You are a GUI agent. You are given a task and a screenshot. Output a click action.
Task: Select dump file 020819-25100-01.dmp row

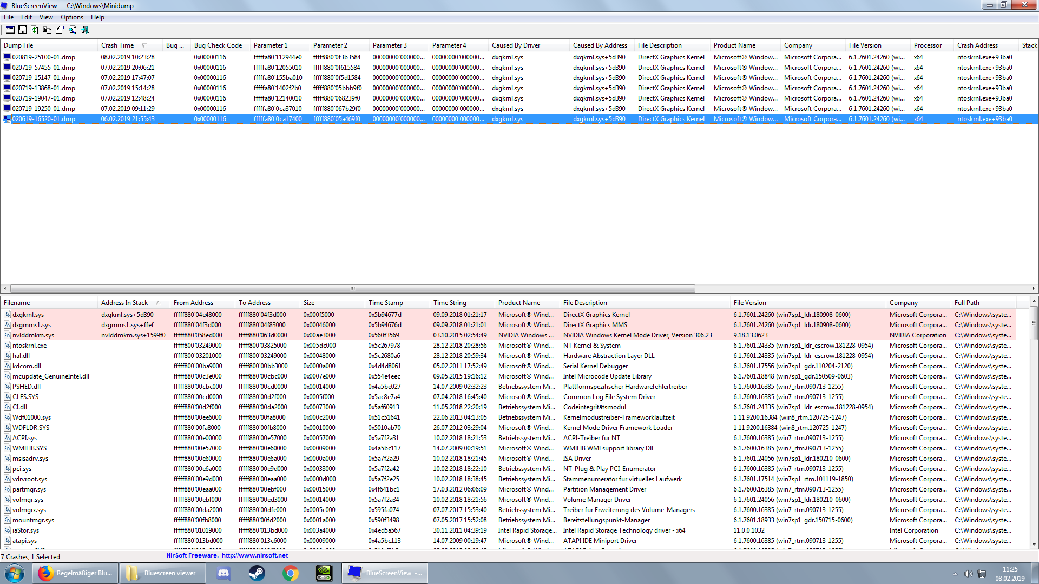click(x=43, y=57)
